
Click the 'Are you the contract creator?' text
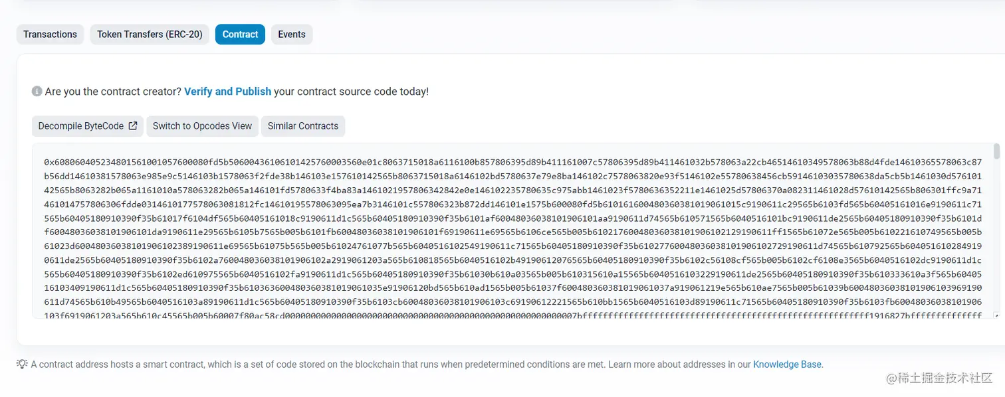[x=113, y=92]
